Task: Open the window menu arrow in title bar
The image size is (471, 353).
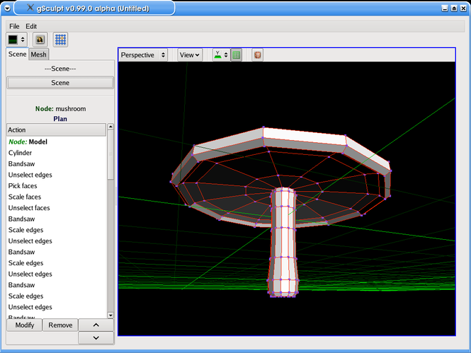Action: tap(7, 8)
